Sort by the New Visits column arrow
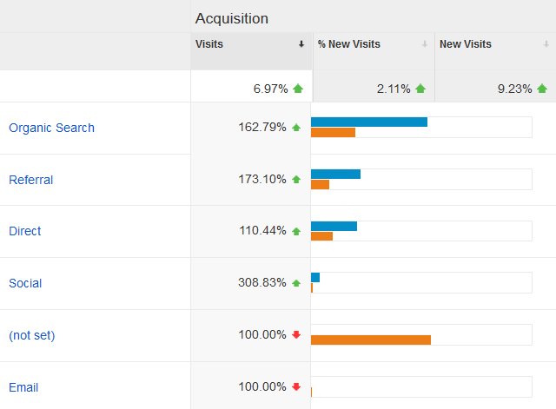 point(546,44)
